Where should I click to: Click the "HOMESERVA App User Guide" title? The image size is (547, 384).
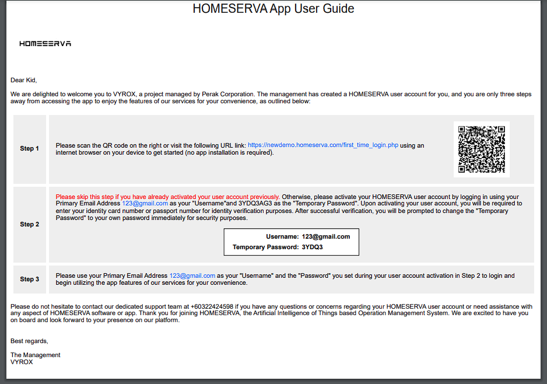pos(273,9)
